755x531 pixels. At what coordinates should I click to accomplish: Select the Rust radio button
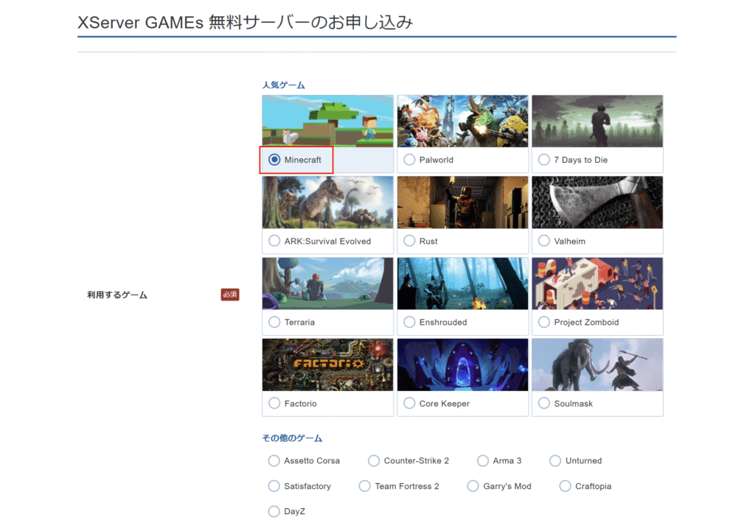coord(409,241)
